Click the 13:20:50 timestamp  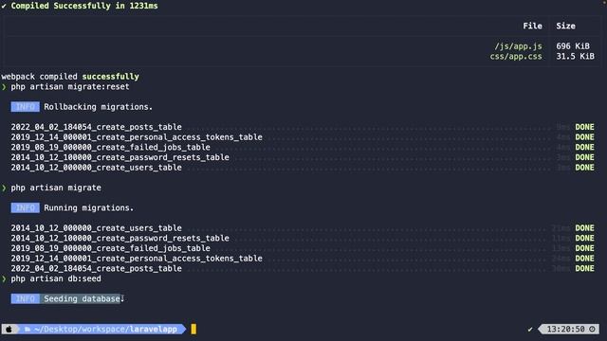click(x=565, y=329)
